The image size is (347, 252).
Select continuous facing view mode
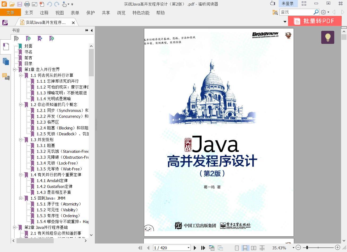(x=262, y=248)
